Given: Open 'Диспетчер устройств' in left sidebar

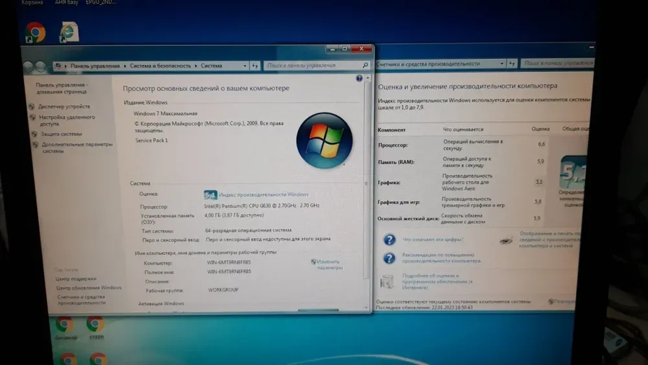Looking at the screenshot, I should (x=64, y=106).
